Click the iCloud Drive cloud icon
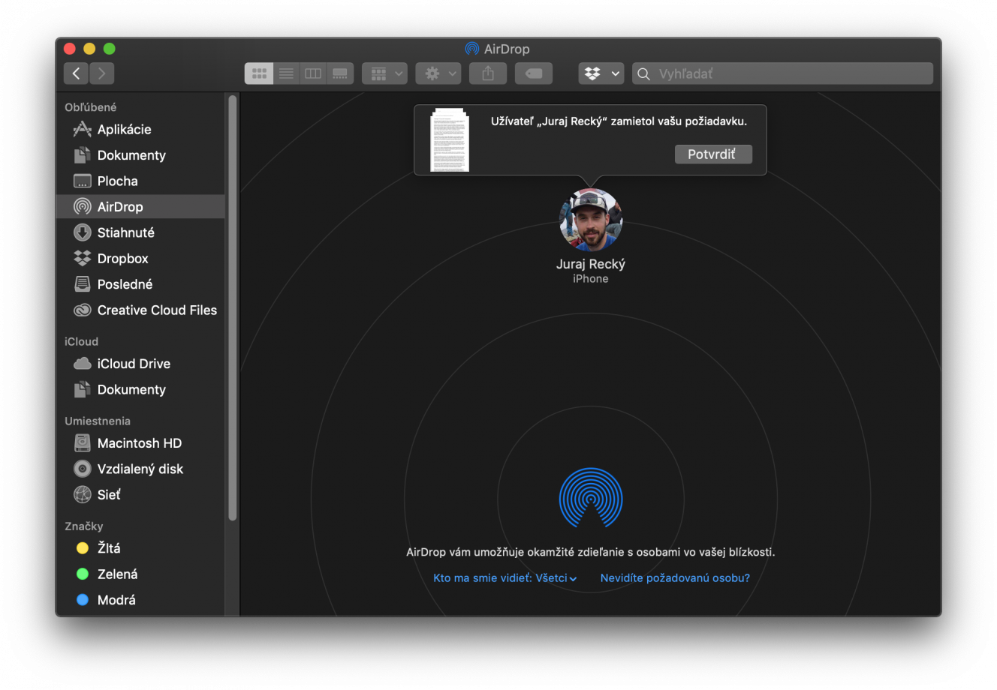The height and width of the screenshot is (690, 997). (82, 364)
